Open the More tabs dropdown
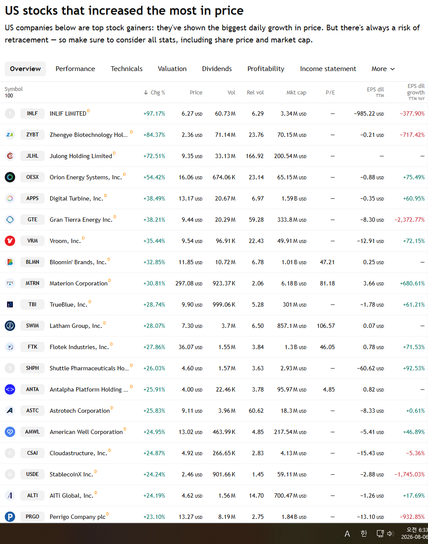The height and width of the screenshot is (544, 428). coord(383,69)
